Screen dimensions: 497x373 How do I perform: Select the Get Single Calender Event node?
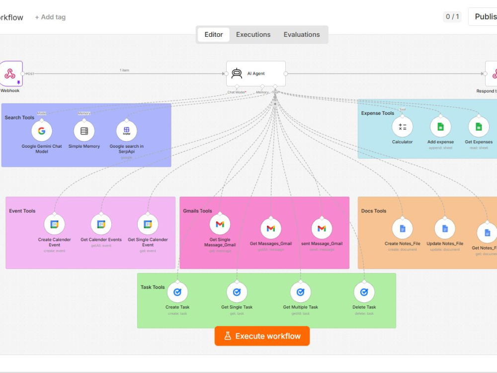(x=148, y=224)
